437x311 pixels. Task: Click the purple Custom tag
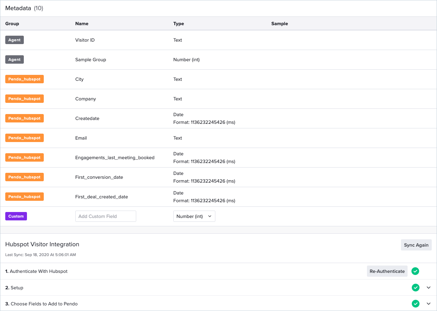(16, 216)
